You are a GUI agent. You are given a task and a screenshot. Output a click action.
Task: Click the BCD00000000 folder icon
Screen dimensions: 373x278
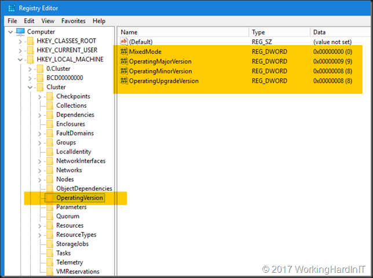(40, 78)
